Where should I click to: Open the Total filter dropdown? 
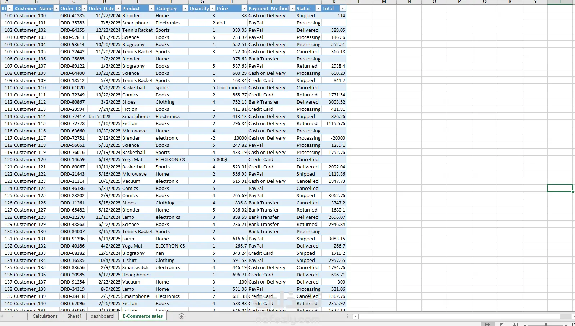343,8
